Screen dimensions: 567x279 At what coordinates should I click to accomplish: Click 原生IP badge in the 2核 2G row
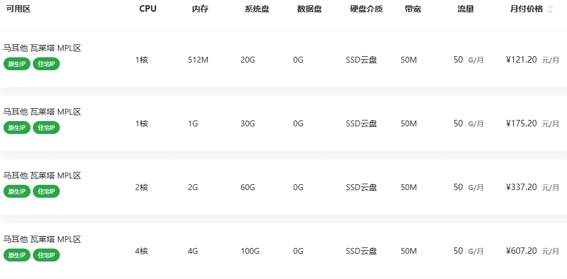coord(17,191)
